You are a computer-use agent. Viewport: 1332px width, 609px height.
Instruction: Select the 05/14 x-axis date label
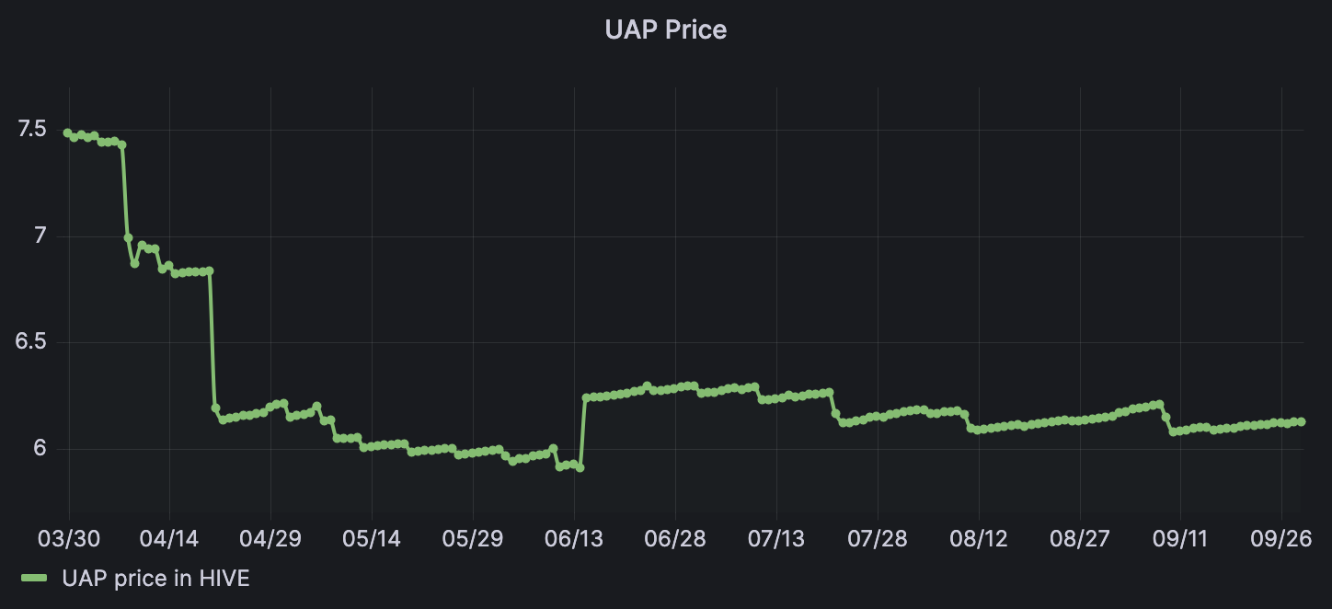[372, 537]
